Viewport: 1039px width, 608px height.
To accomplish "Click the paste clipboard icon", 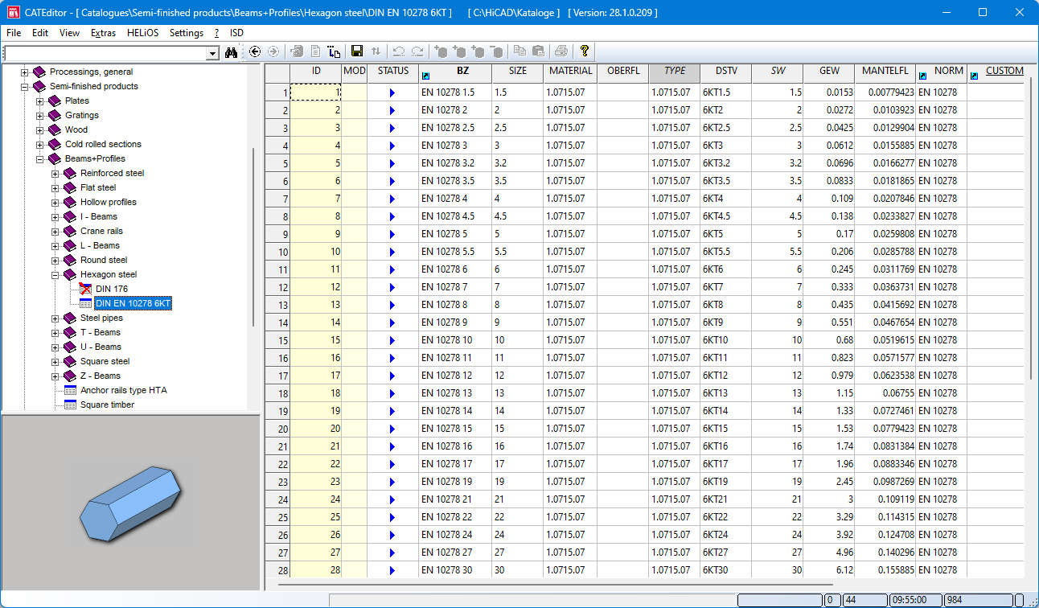I will pyautogui.click(x=538, y=51).
